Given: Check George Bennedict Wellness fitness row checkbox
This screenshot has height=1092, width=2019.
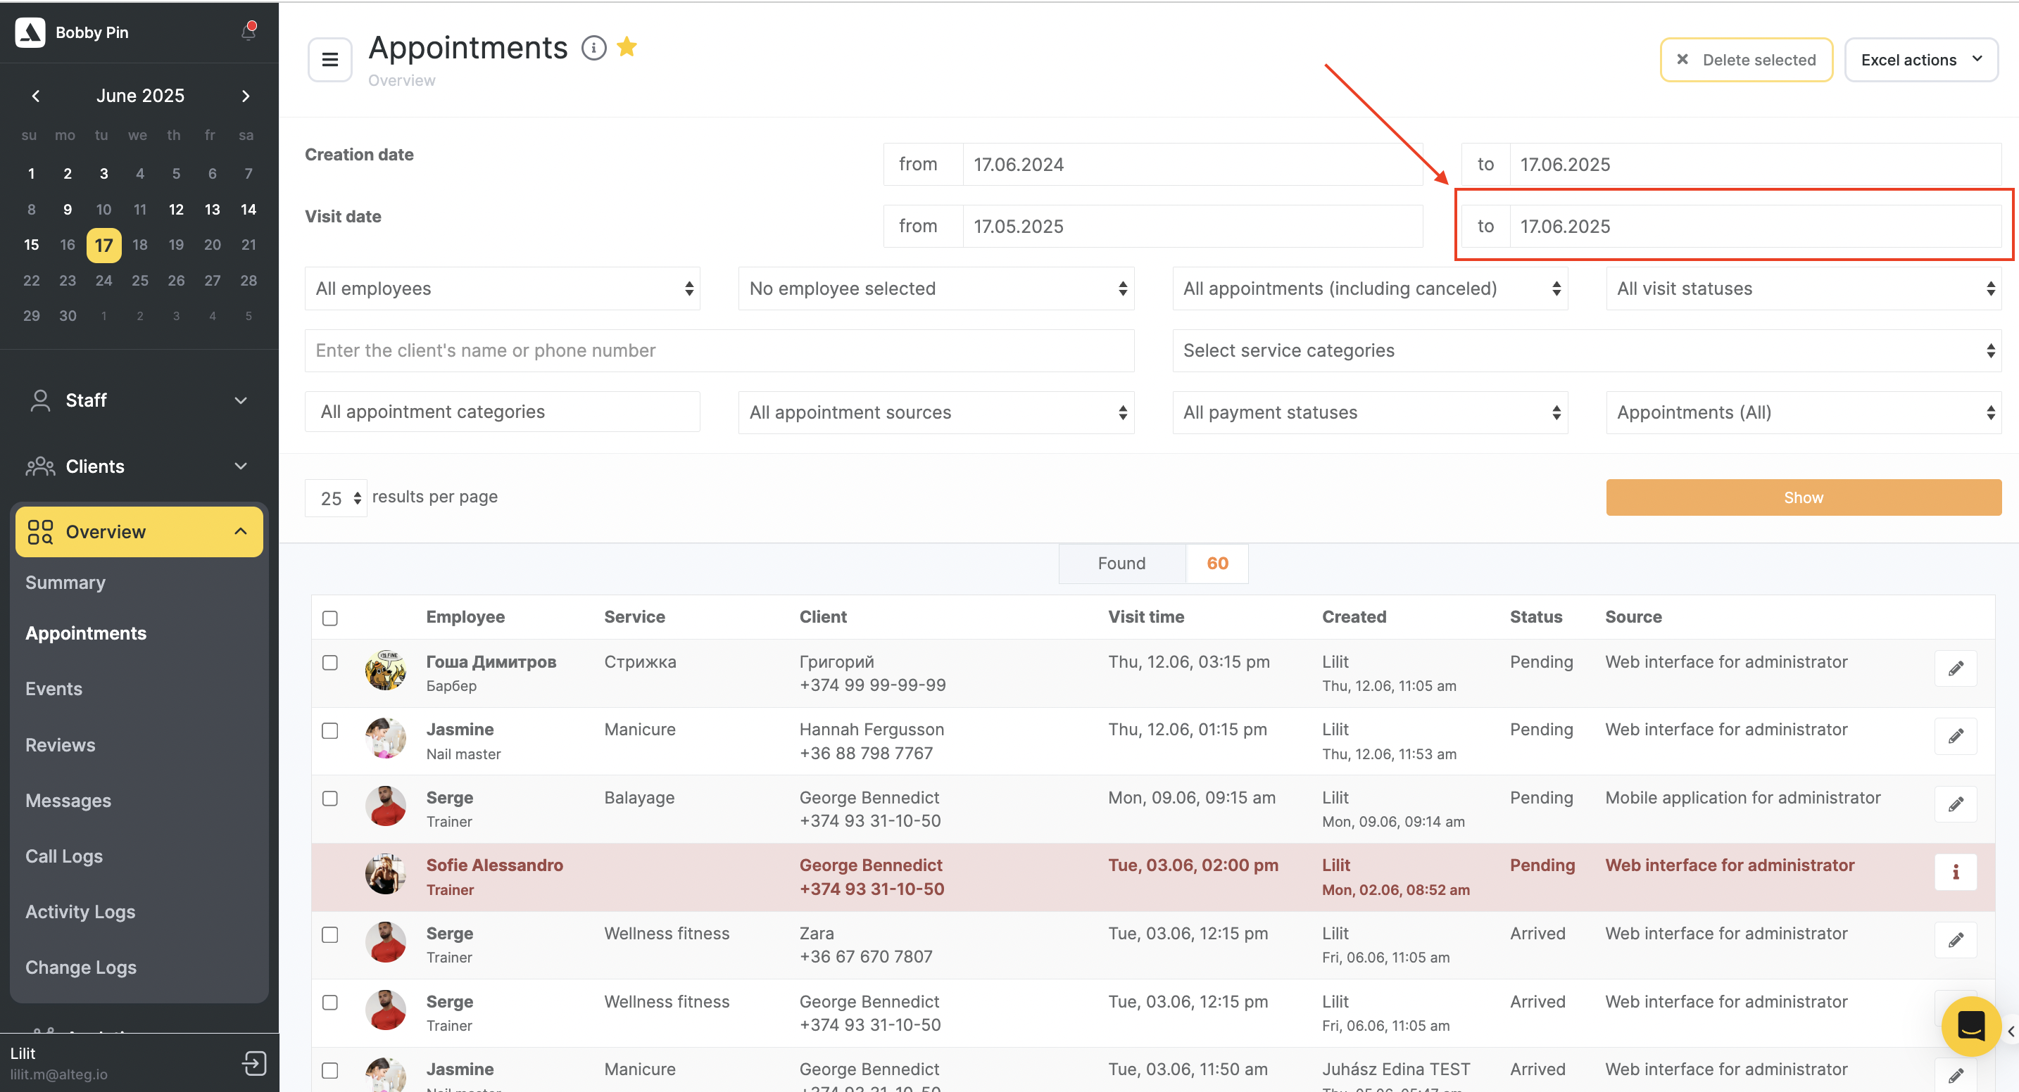Looking at the screenshot, I should [330, 1003].
